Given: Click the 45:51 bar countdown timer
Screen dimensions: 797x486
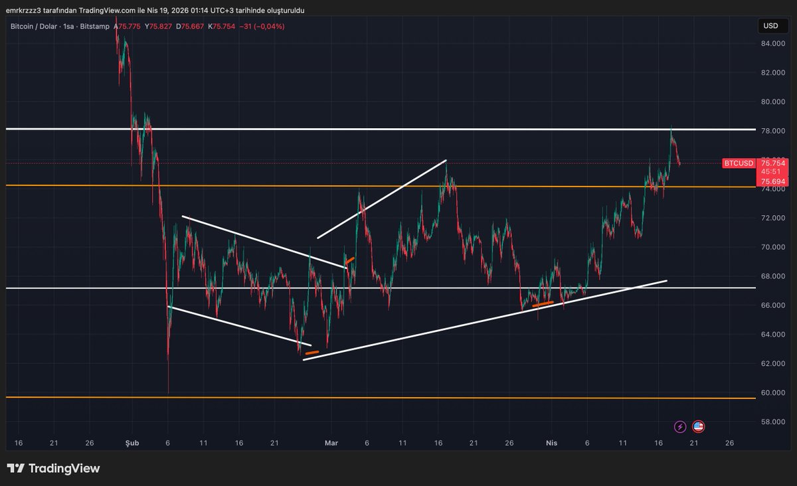Looking at the screenshot, I should click(770, 171).
